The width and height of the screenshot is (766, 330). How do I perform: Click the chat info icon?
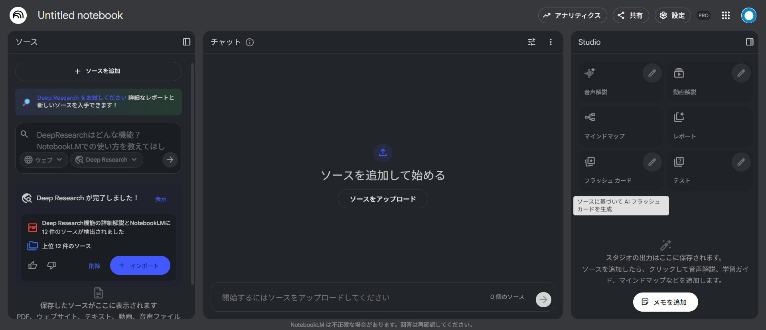point(250,42)
